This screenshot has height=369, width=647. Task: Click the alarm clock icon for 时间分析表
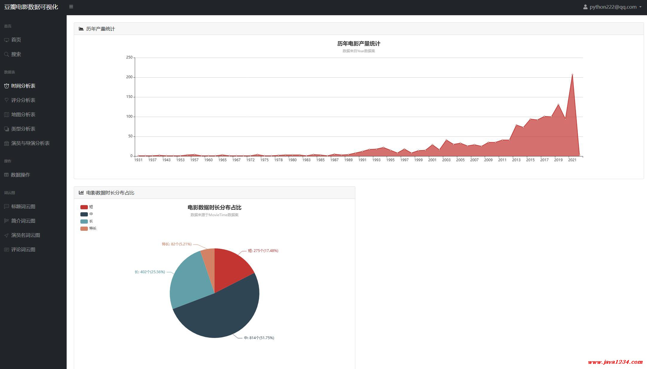click(x=7, y=86)
